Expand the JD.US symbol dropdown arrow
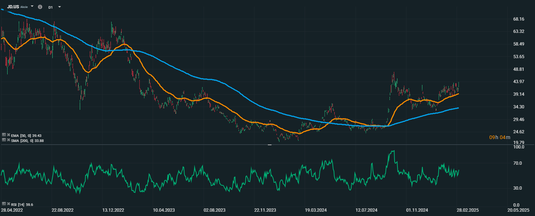The height and width of the screenshot is (216, 535). [x=32, y=7]
